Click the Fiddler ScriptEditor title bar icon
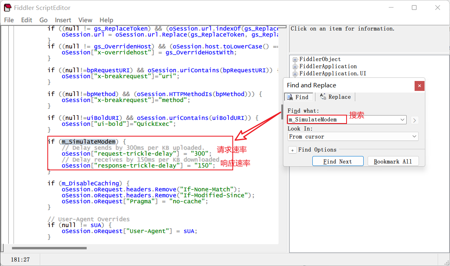Image resolution: width=450 pixels, height=266 pixels. [7, 8]
